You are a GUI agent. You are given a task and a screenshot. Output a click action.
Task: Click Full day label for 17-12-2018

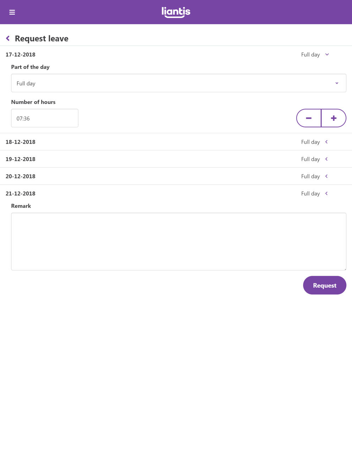click(310, 55)
